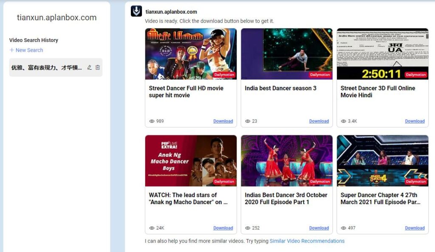435x252 pixels.
Task: Download India best Dancer season 3
Action: 319,121
